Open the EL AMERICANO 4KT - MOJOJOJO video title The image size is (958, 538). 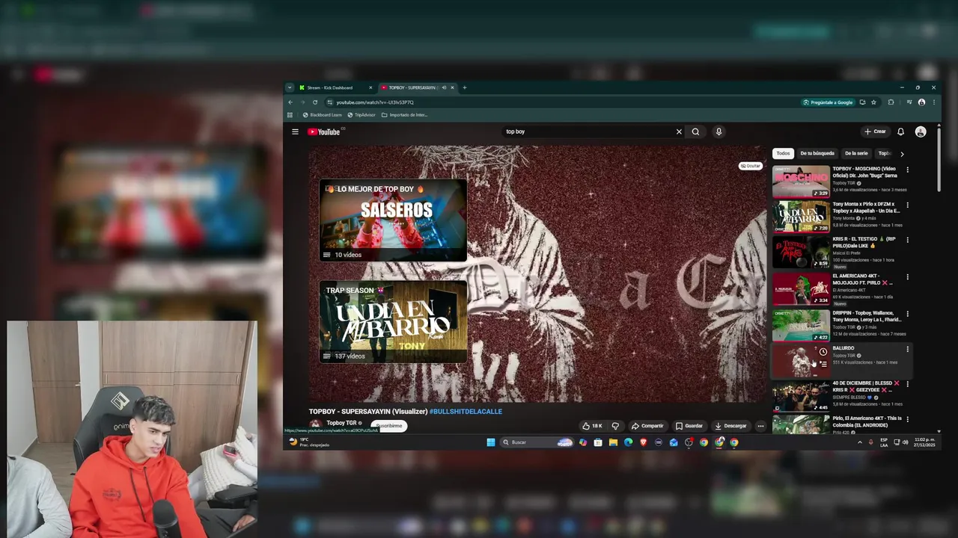[862, 279]
